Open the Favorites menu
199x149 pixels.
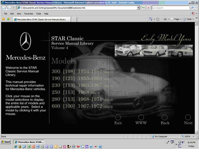click(29, 14)
